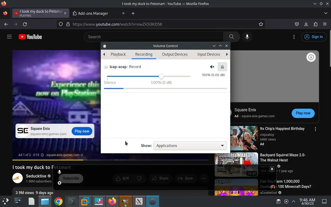Open clipboard tray icon
The height and width of the screenshot is (207, 331).
click(279, 201)
